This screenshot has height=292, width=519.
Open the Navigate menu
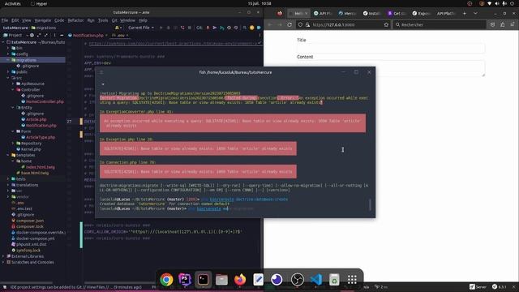[x=43, y=20]
